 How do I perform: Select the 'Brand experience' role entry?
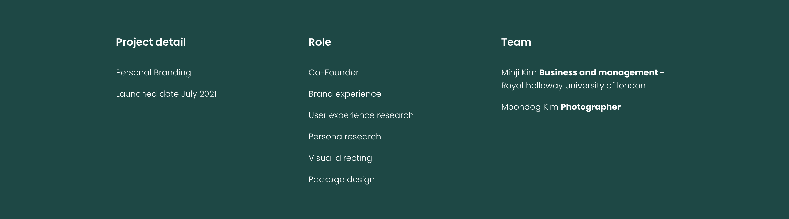click(x=345, y=94)
